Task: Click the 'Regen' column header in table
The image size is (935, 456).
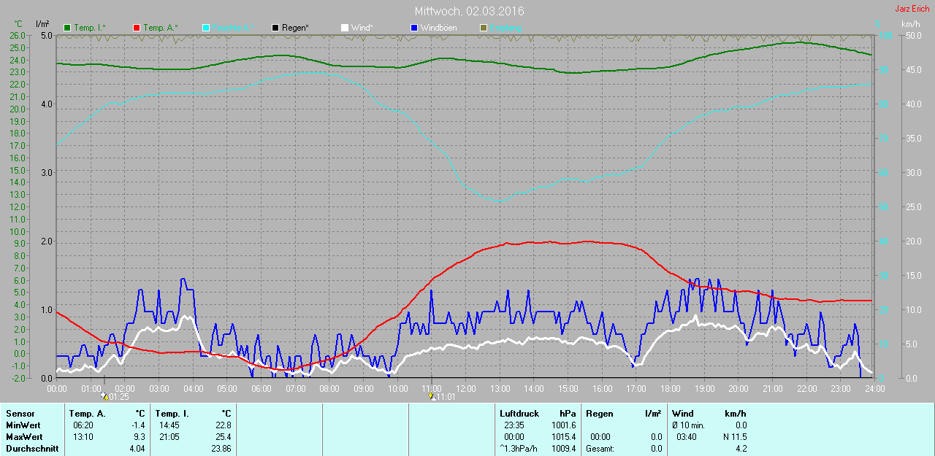Action: pos(598,414)
